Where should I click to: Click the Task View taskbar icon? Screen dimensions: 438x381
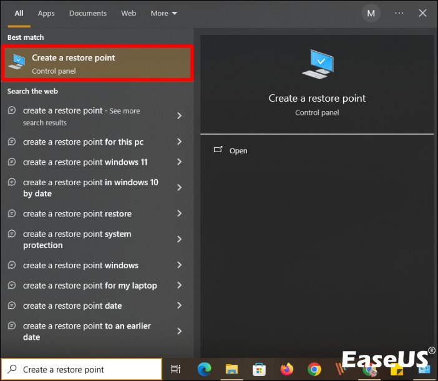click(x=176, y=369)
